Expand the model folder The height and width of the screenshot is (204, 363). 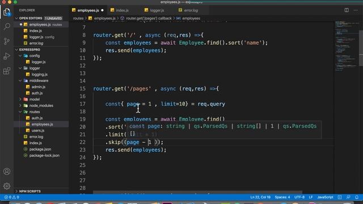coord(20,99)
